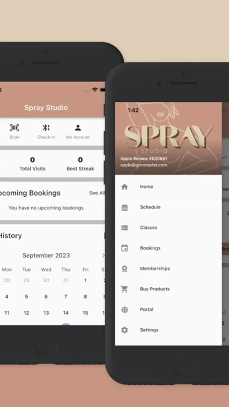The image size is (229, 407).
Task: Tap 'You have no upcoming bookings' message
Action: 46,208
